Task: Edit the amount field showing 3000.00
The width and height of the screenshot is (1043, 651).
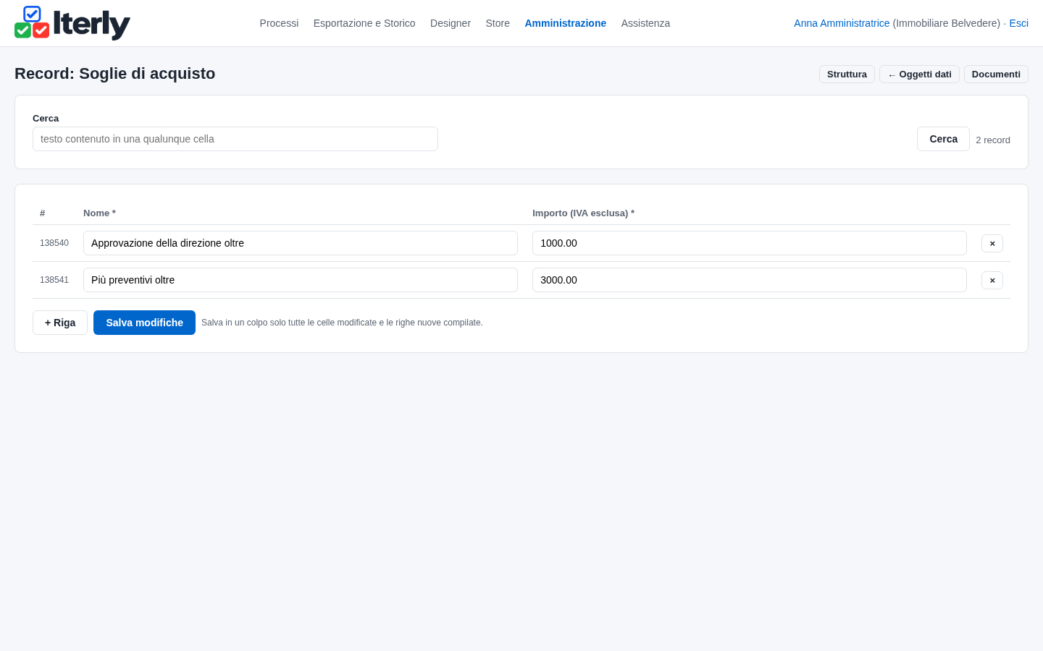Action: 750,280
